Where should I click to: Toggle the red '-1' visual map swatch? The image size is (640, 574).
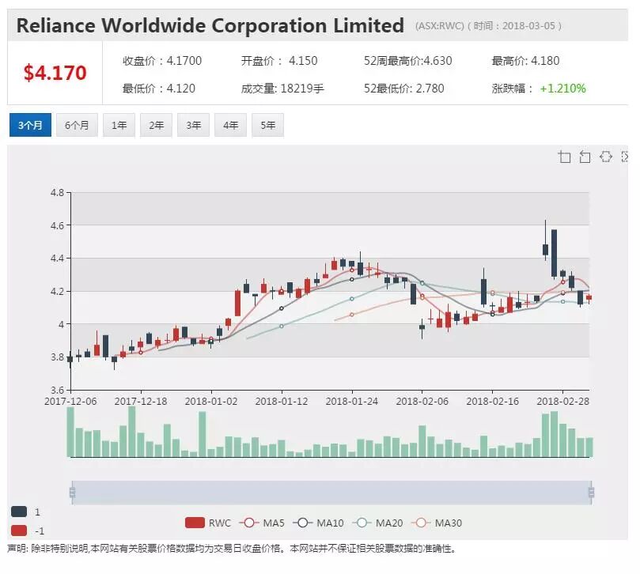coord(19,531)
